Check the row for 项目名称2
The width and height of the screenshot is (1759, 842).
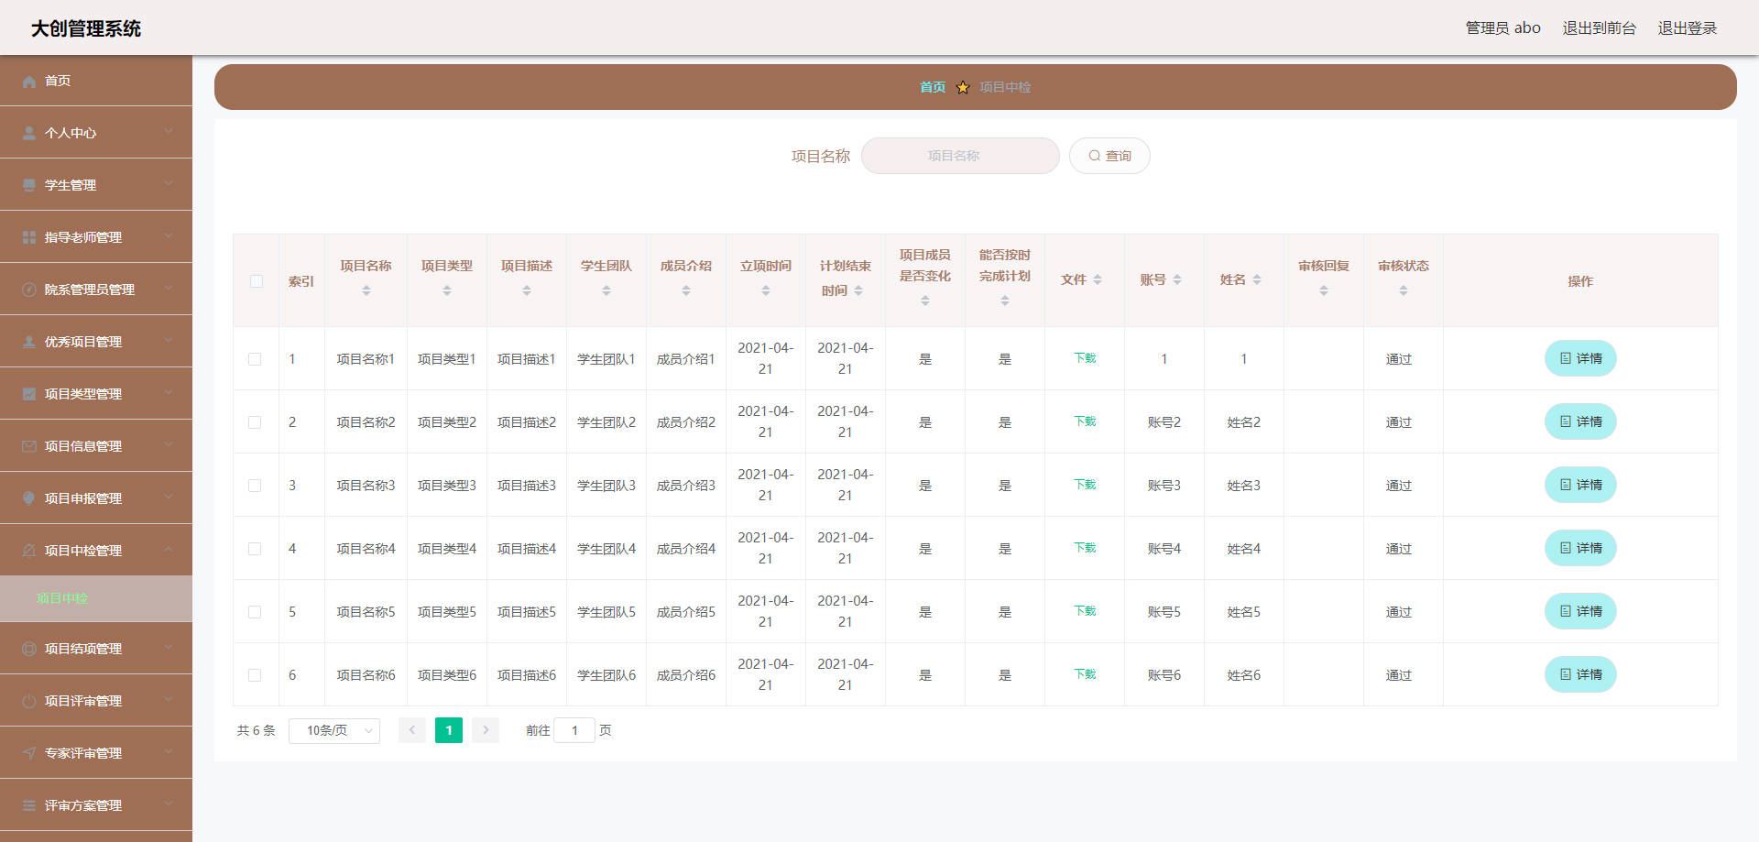coord(255,422)
